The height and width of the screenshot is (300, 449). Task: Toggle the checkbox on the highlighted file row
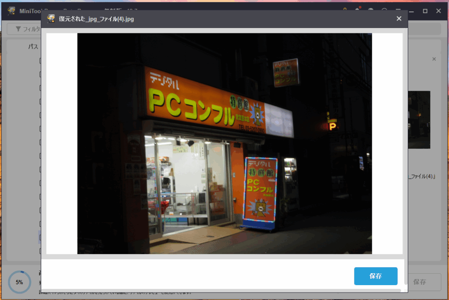tap(40, 237)
